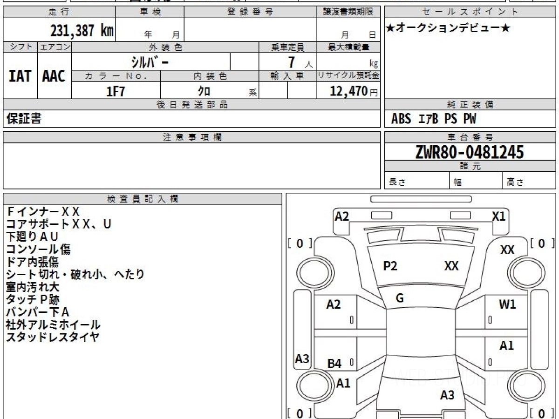Click the B4 mark on the car diagram
559x419 pixels.
coord(334,364)
